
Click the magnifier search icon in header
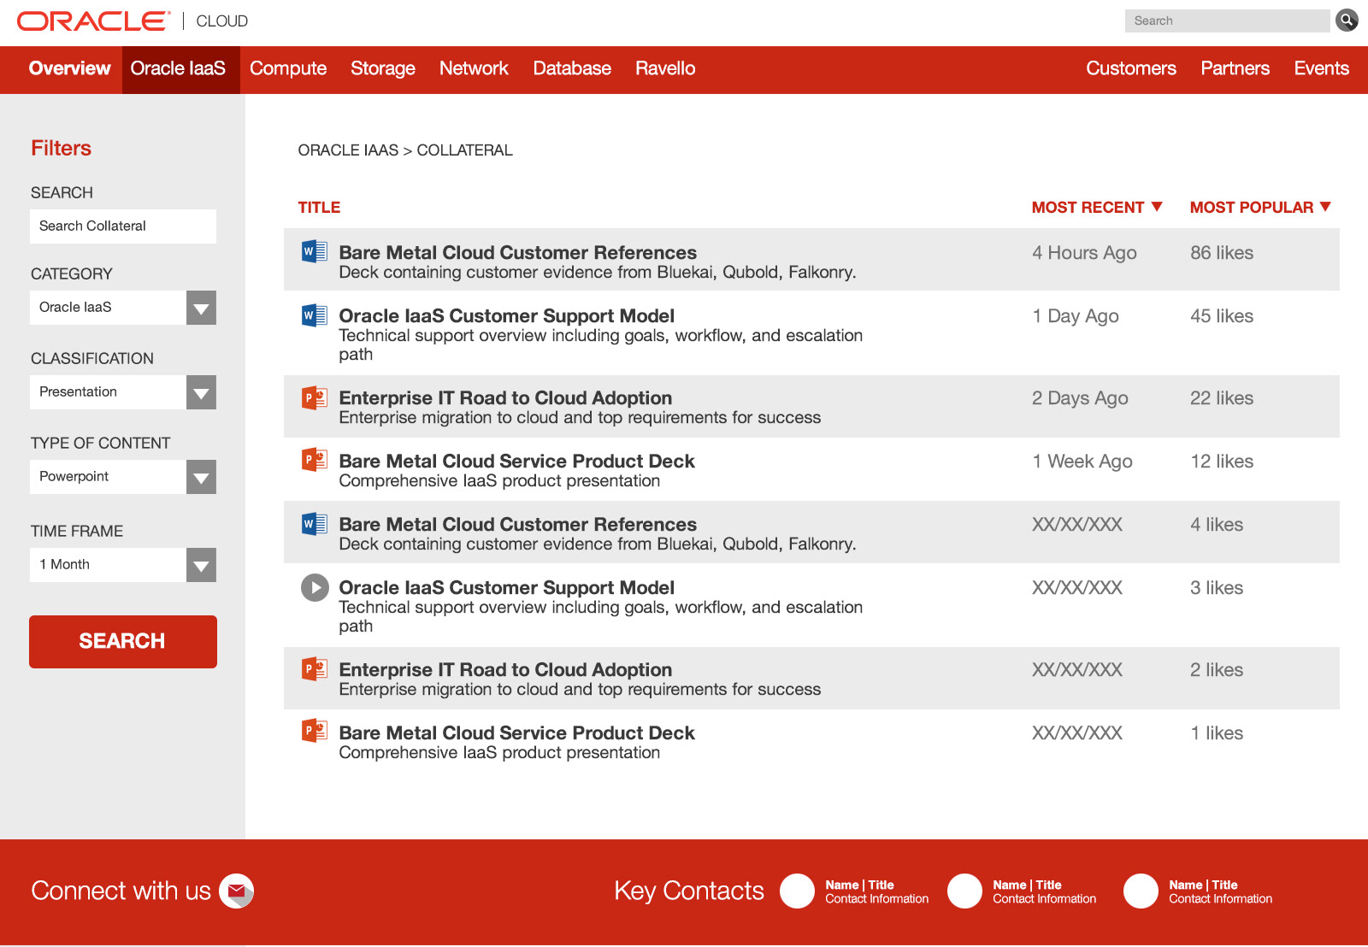click(x=1347, y=21)
